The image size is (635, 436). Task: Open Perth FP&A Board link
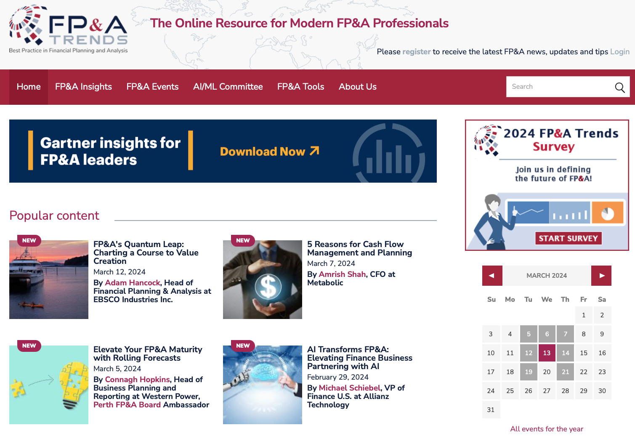(127, 405)
